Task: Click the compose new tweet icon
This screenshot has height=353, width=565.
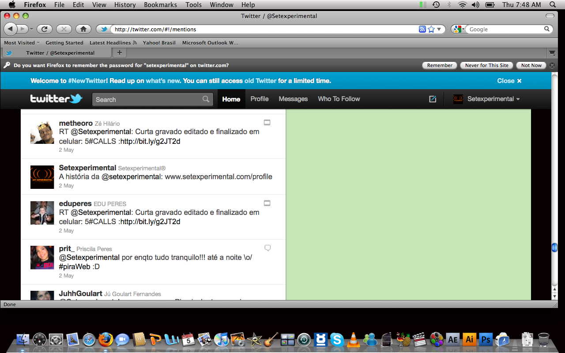Action: coord(433,99)
